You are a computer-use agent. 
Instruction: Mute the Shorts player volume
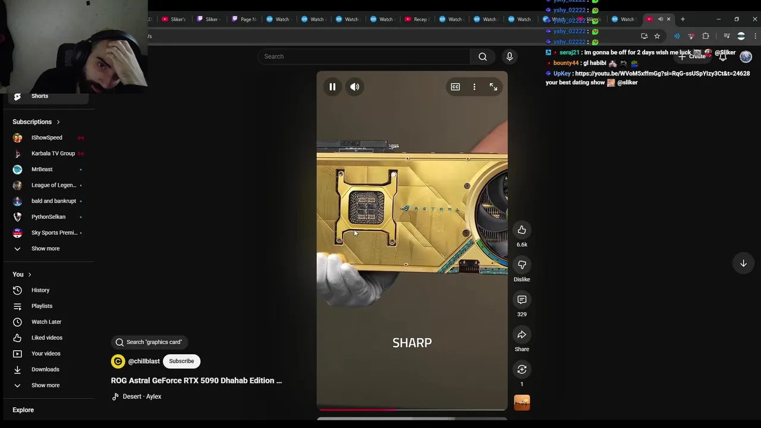[x=355, y=87]
